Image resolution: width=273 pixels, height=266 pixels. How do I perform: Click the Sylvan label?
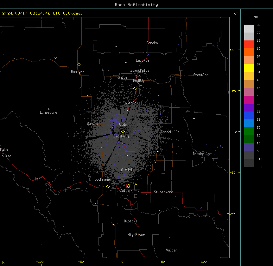coord(124,77)
